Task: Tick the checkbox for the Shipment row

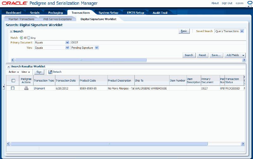Action: tap(13, 88)
